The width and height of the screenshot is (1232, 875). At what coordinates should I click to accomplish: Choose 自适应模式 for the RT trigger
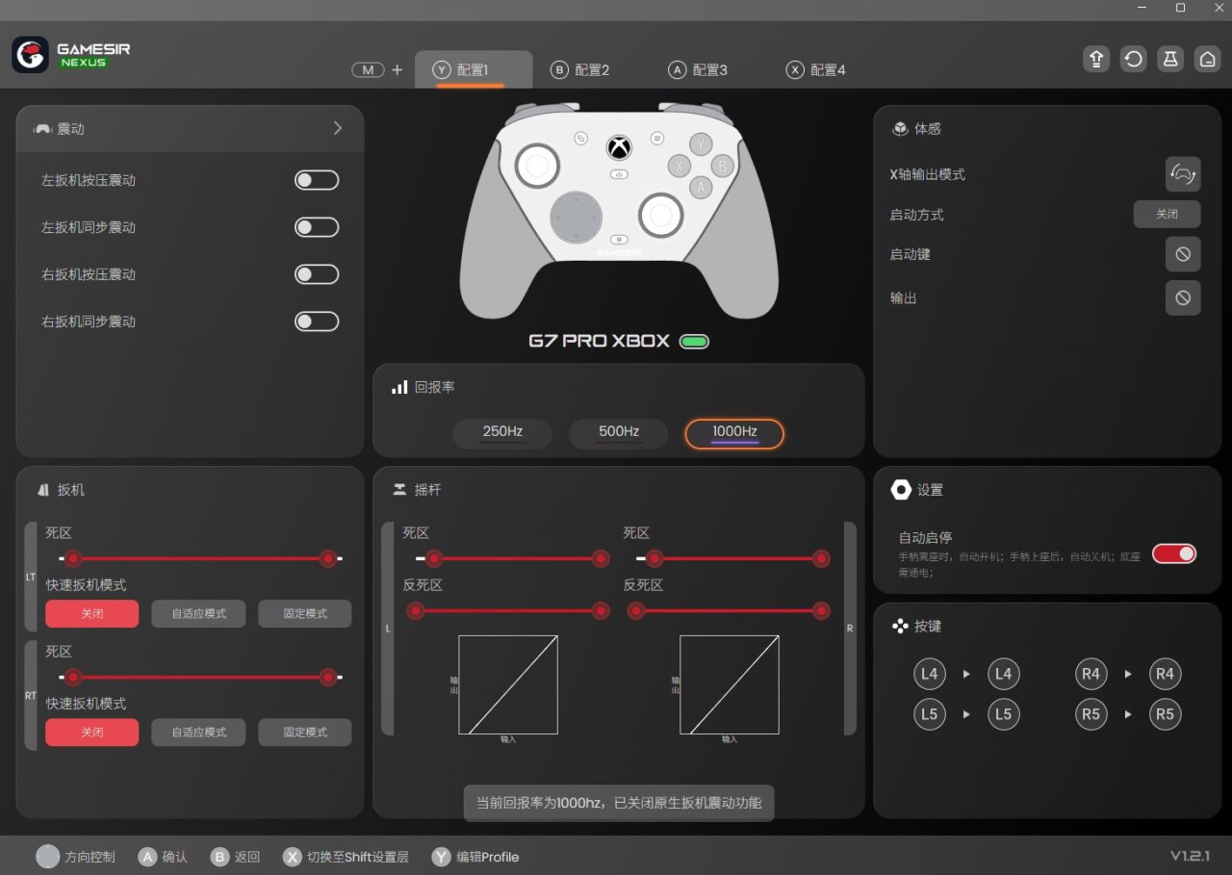click(198, 733)
